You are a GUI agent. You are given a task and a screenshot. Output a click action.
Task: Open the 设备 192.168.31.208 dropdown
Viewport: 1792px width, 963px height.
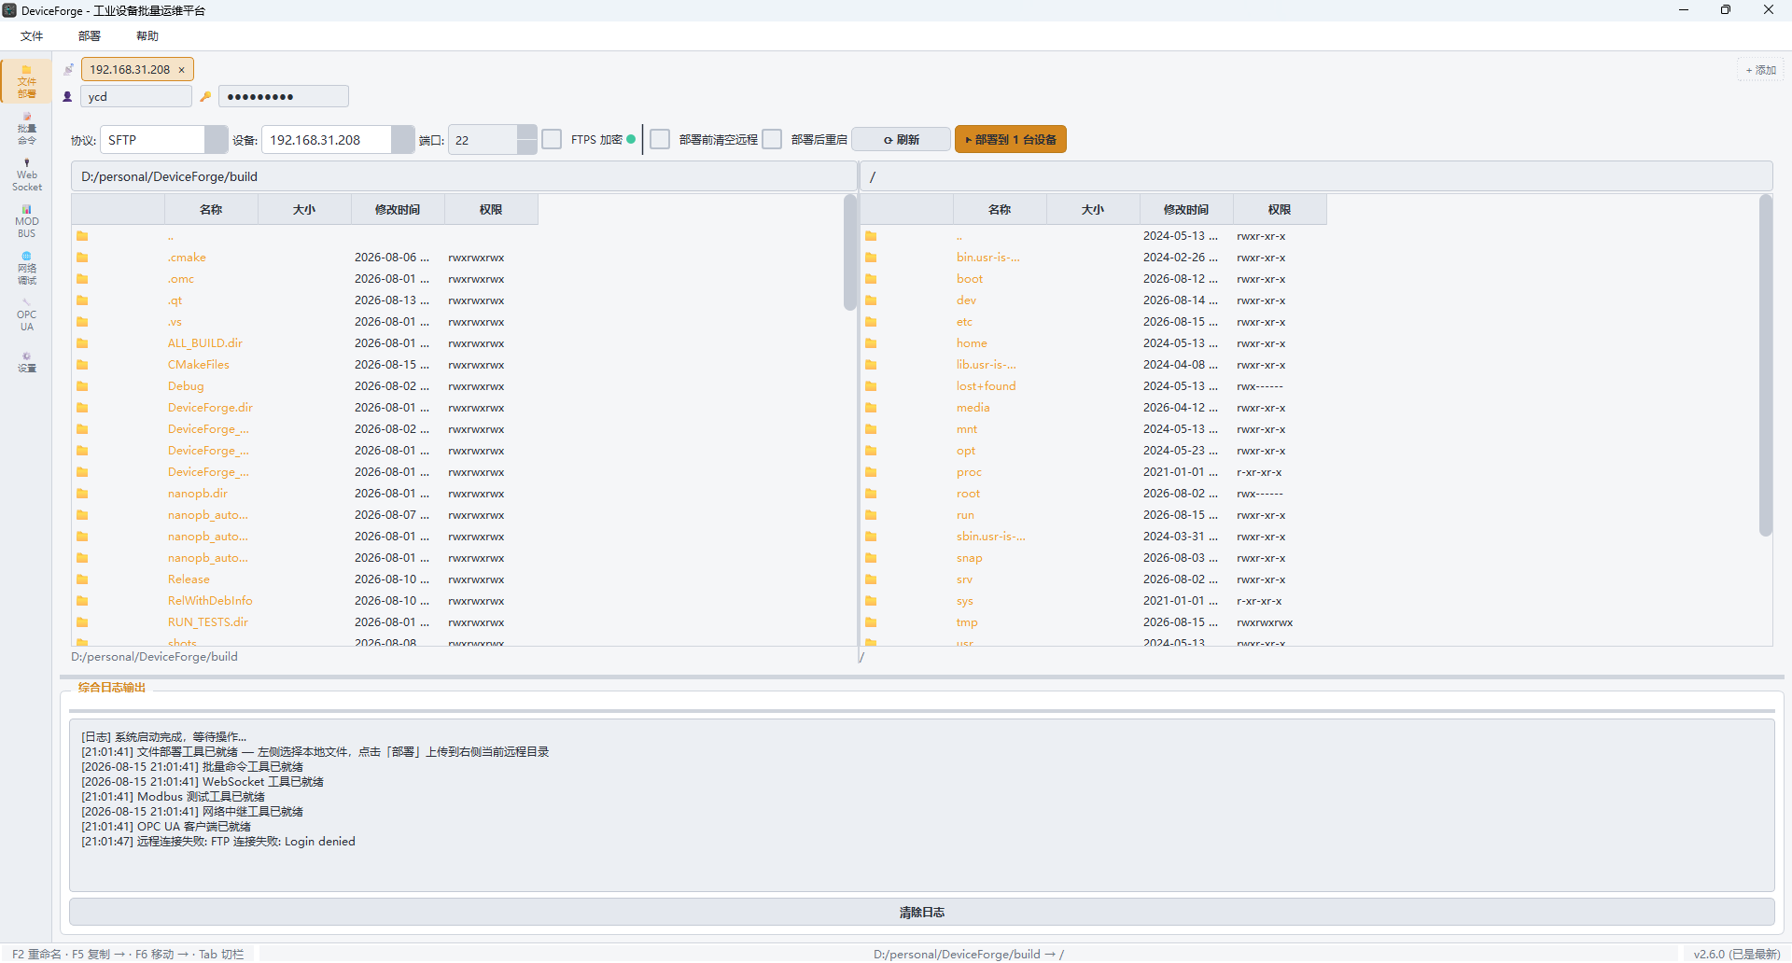402,139
